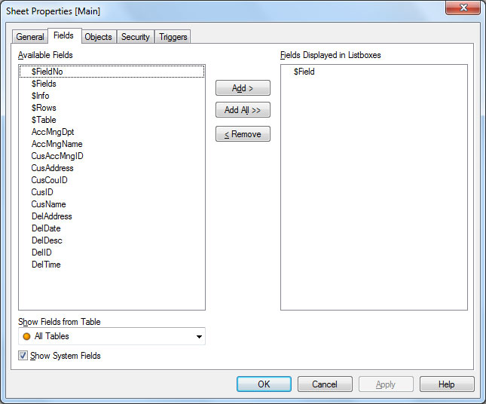Select DelDesc field

click(112, 240)
